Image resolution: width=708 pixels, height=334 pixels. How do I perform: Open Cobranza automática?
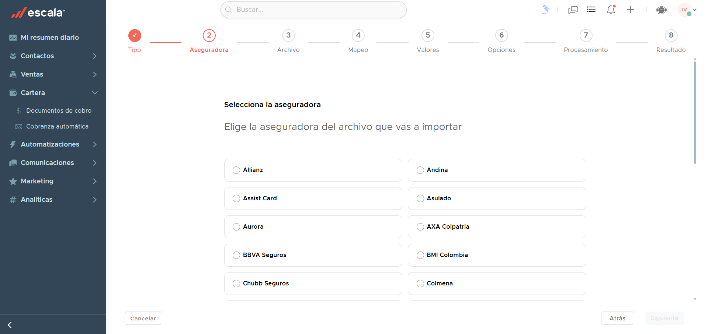click(57, 127)
